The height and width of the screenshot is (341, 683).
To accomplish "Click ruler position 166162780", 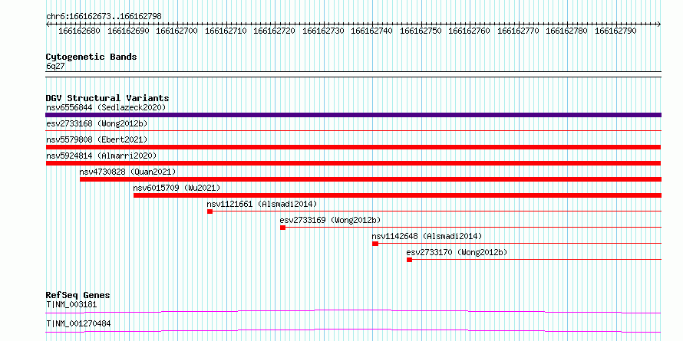I will click(567, 31).
